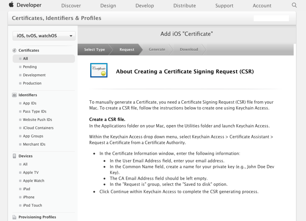Click the 'Add iOS "Certificate"' header text

point(186,34)
